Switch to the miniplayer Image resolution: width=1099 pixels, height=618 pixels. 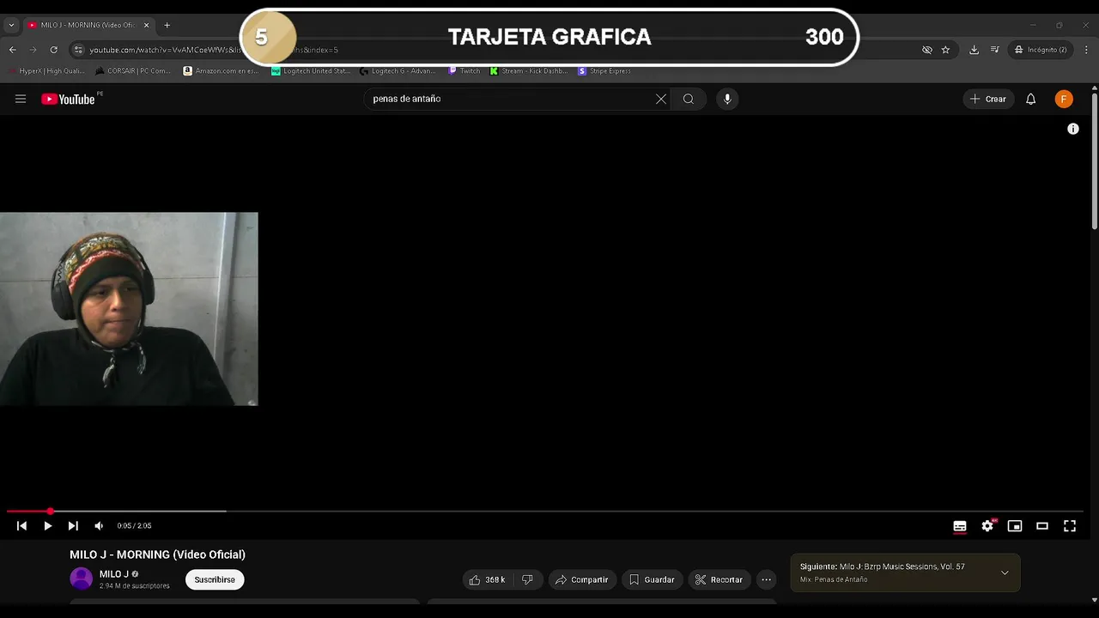(x=1015, y=526)
